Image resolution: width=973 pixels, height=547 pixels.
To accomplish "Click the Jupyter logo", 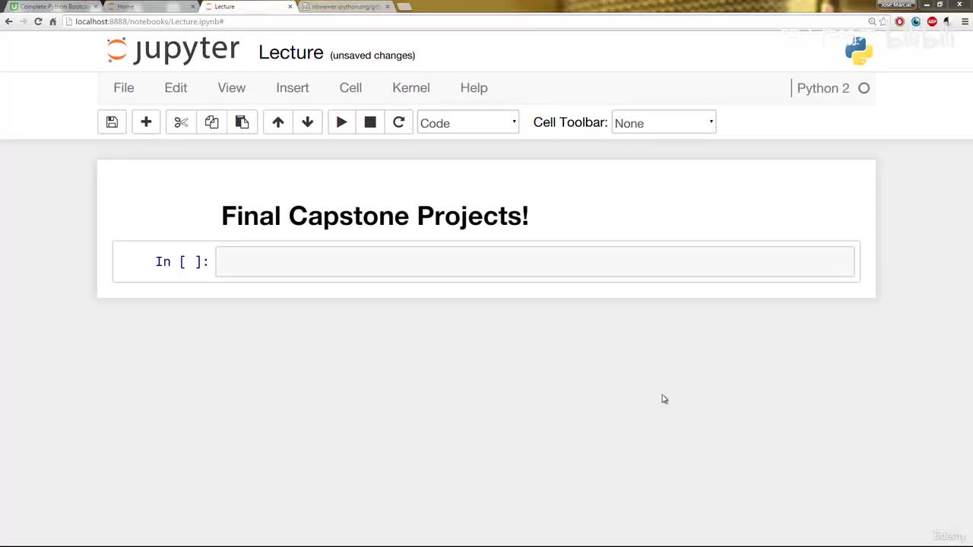I will 173,50.
